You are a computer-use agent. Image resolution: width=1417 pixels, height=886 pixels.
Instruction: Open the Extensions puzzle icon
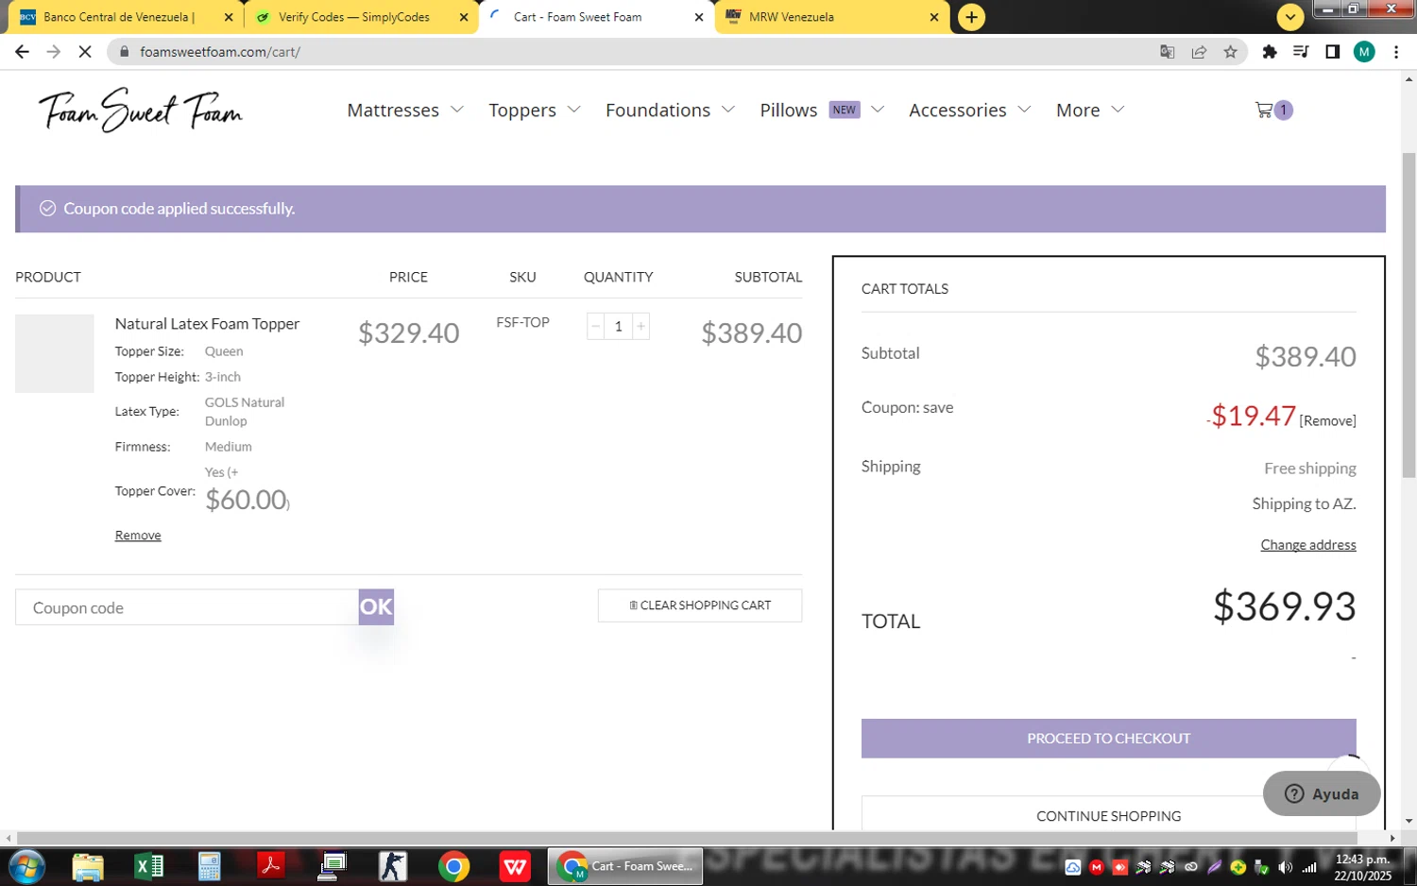[1270, 52]
